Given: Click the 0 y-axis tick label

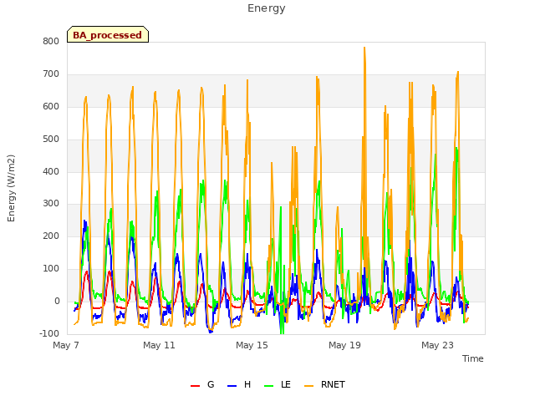Looking at the screenshot, I should tap(57, 301).
